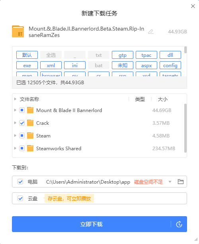Click the 3.57MB size value
Image resolution: width=199 pixels, height=244 pixels.
(161, 123)
